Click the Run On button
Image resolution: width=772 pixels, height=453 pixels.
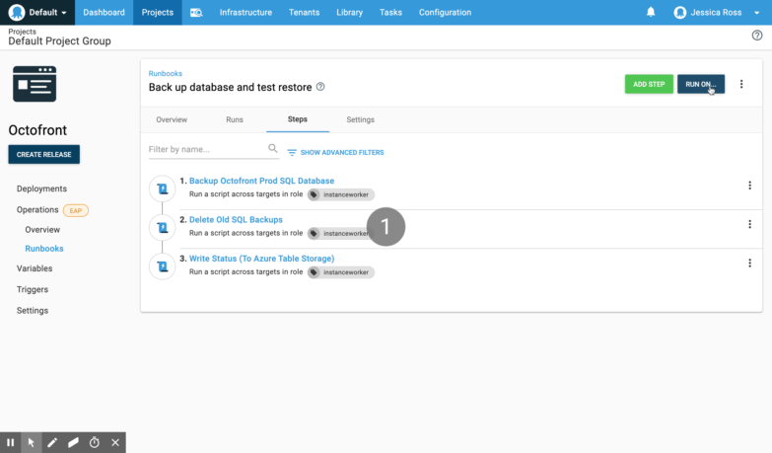pyautogui.click(x=701, y=84)
